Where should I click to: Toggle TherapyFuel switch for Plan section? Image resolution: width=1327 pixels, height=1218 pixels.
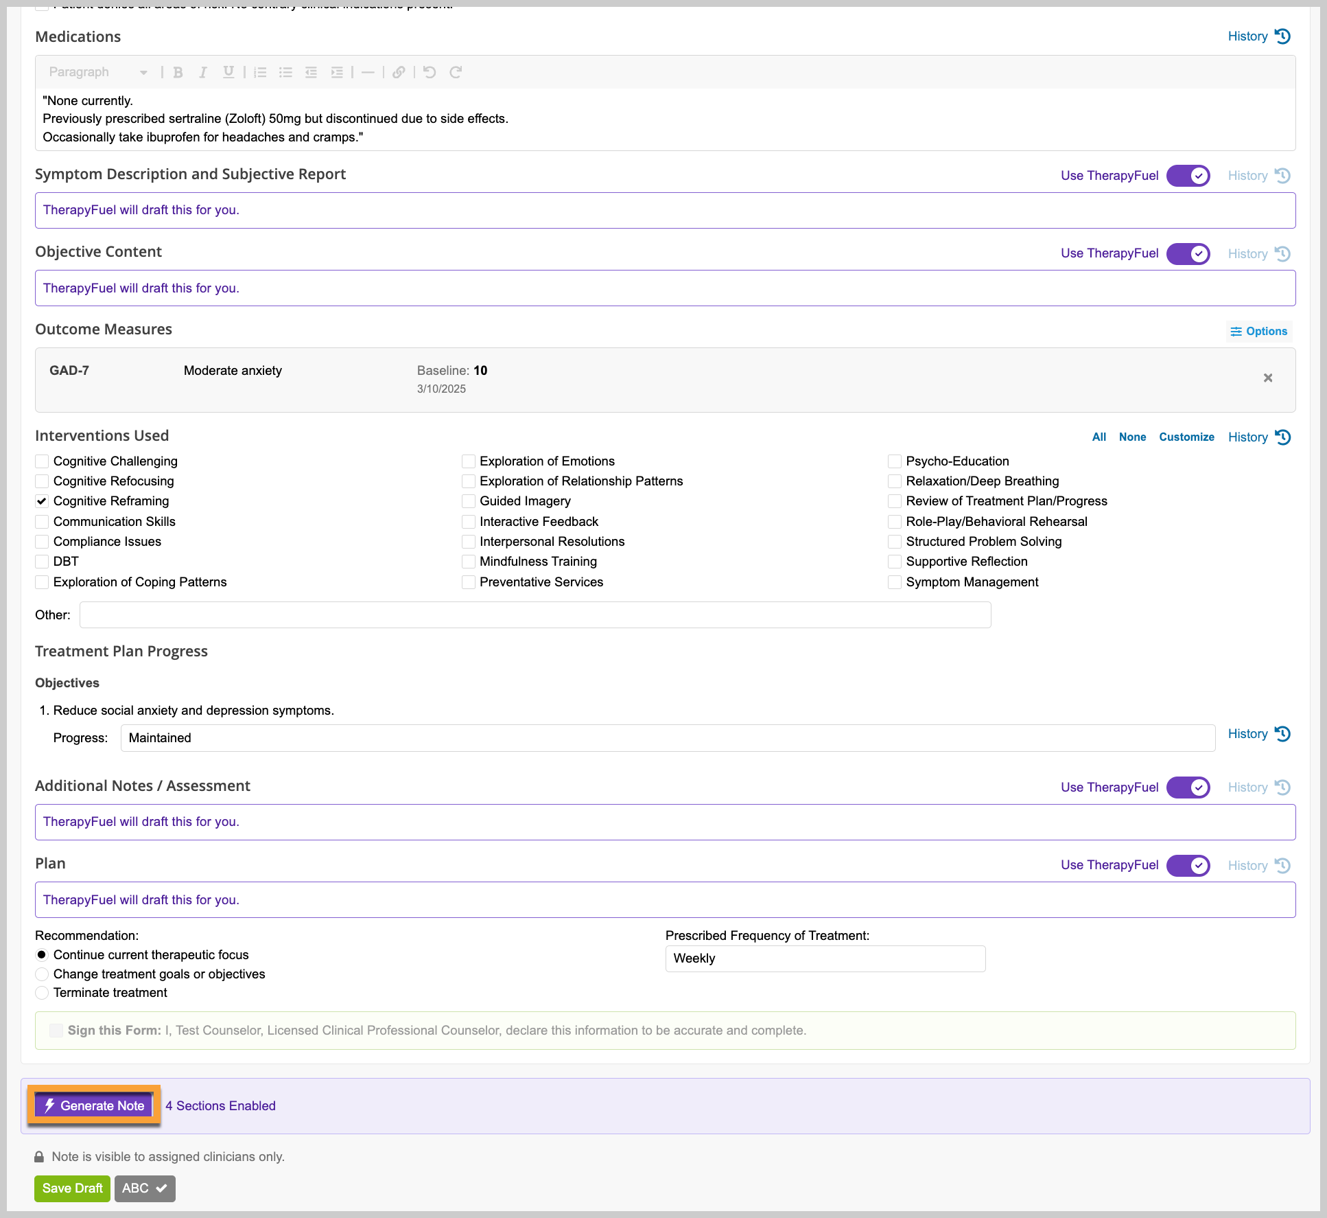pyautogui.click(x=1188, y=865)
